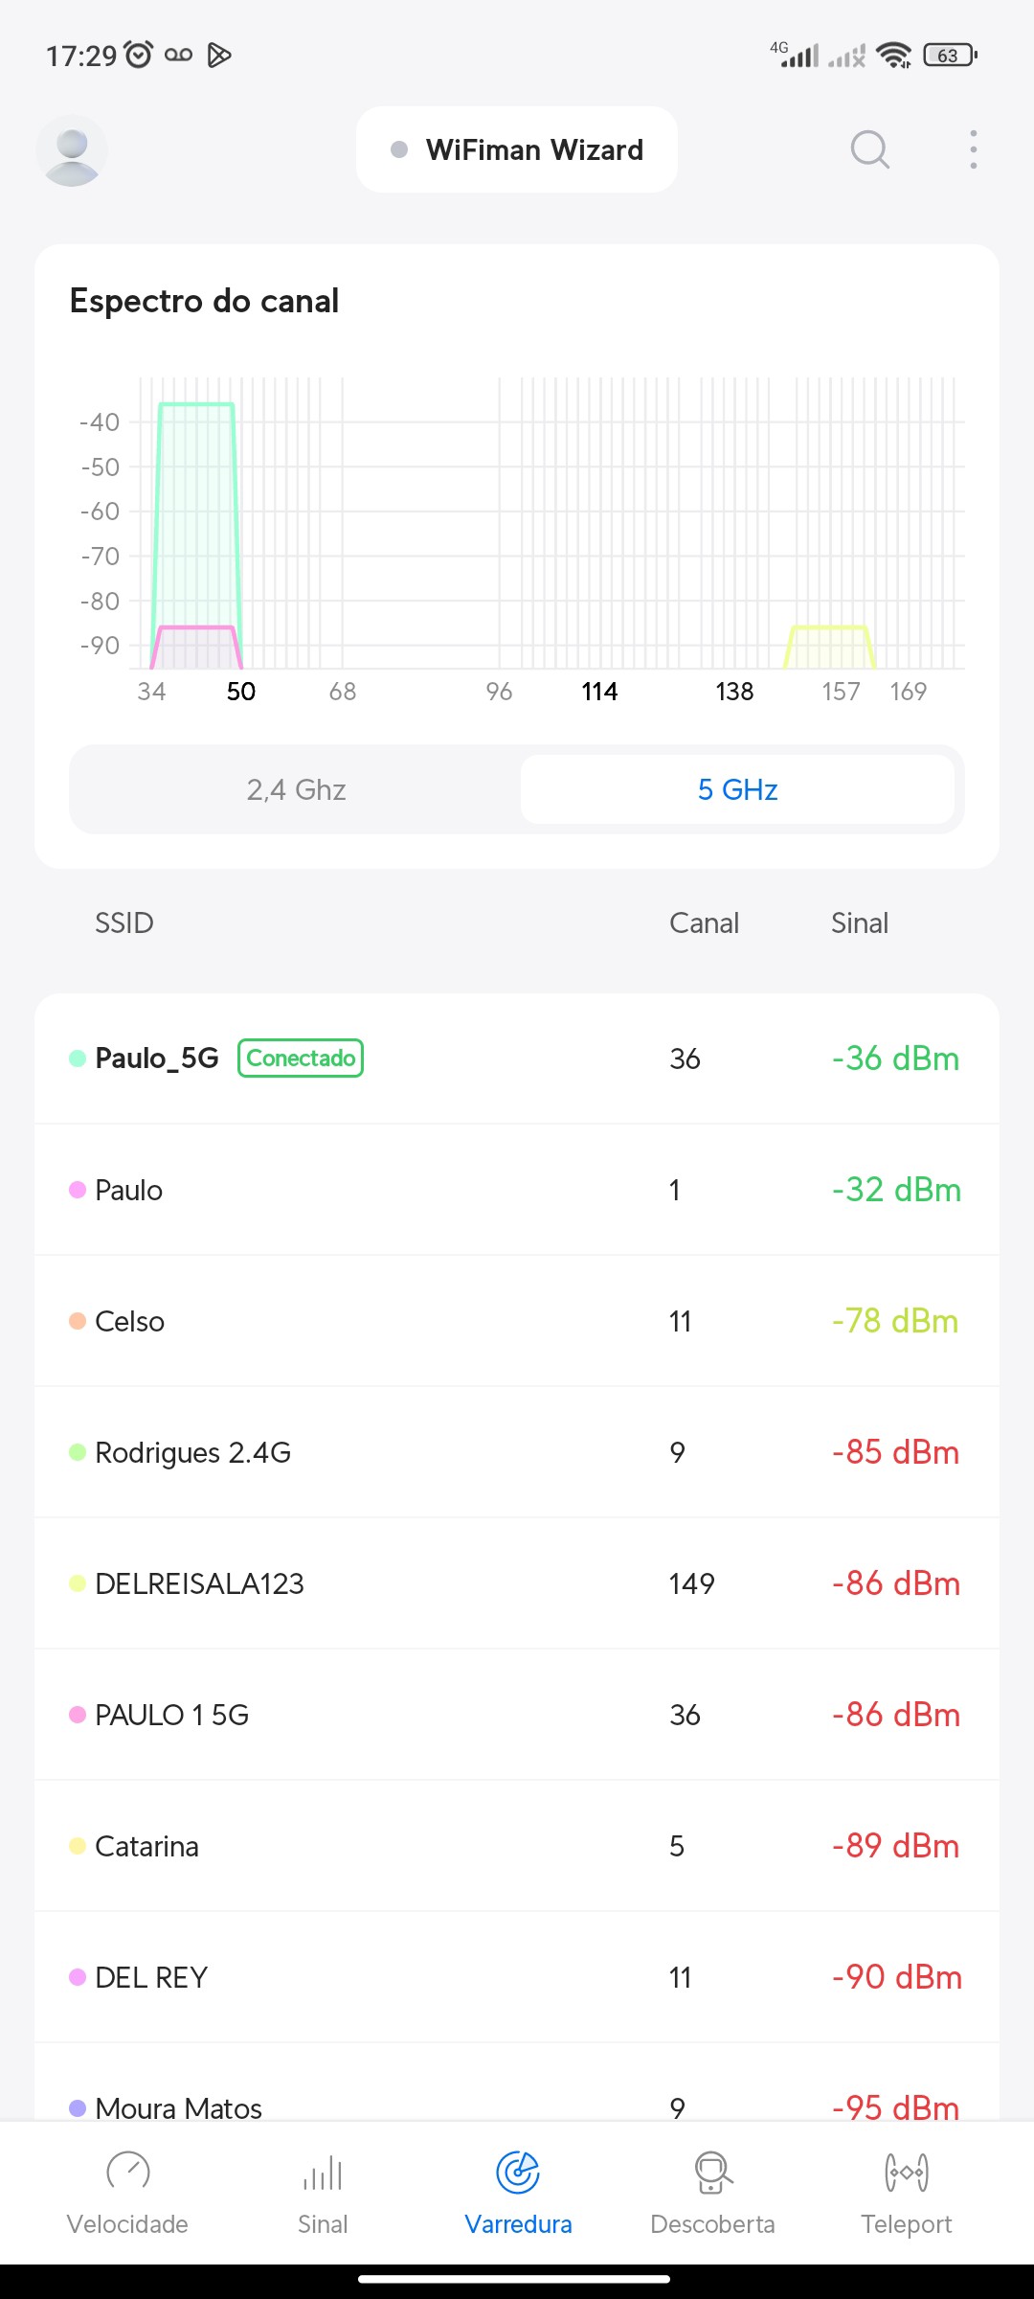Open the Rodrigues 2.4G network entry
The height and width of the screenshot is (2299, 1034).
(517, 1452)
